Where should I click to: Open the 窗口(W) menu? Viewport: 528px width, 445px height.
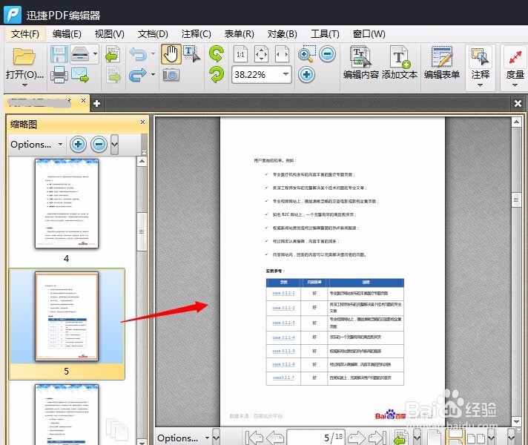369,34
